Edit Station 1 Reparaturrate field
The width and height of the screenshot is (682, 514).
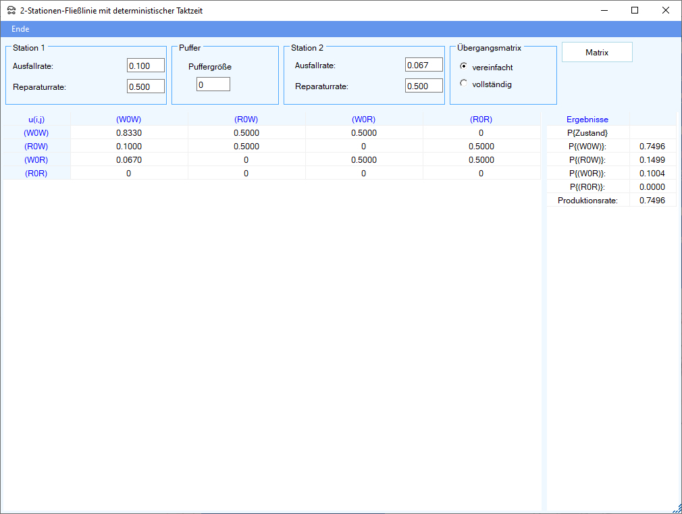tap(146, 86)
